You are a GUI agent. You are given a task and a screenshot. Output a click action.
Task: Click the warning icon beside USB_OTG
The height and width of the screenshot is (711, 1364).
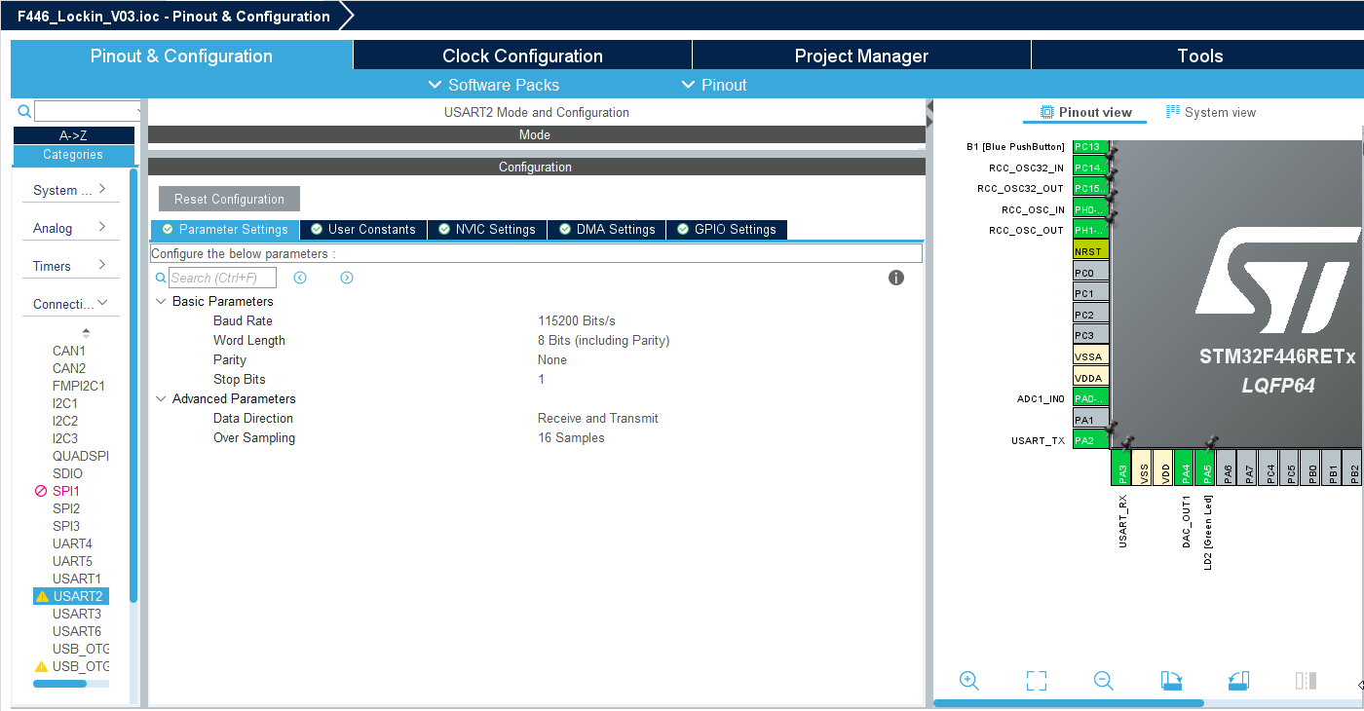tap(41, 666)
